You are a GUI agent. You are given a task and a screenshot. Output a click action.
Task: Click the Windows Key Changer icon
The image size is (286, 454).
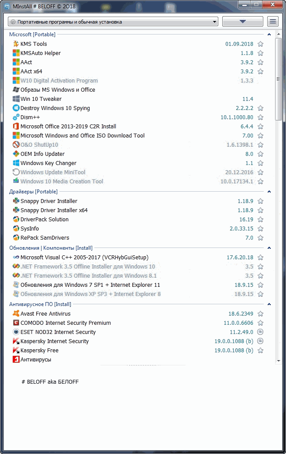[x=16, y=163]
